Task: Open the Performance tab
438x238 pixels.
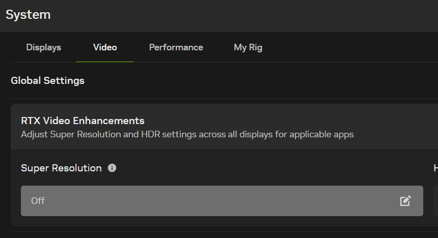Action: [176, 47]
